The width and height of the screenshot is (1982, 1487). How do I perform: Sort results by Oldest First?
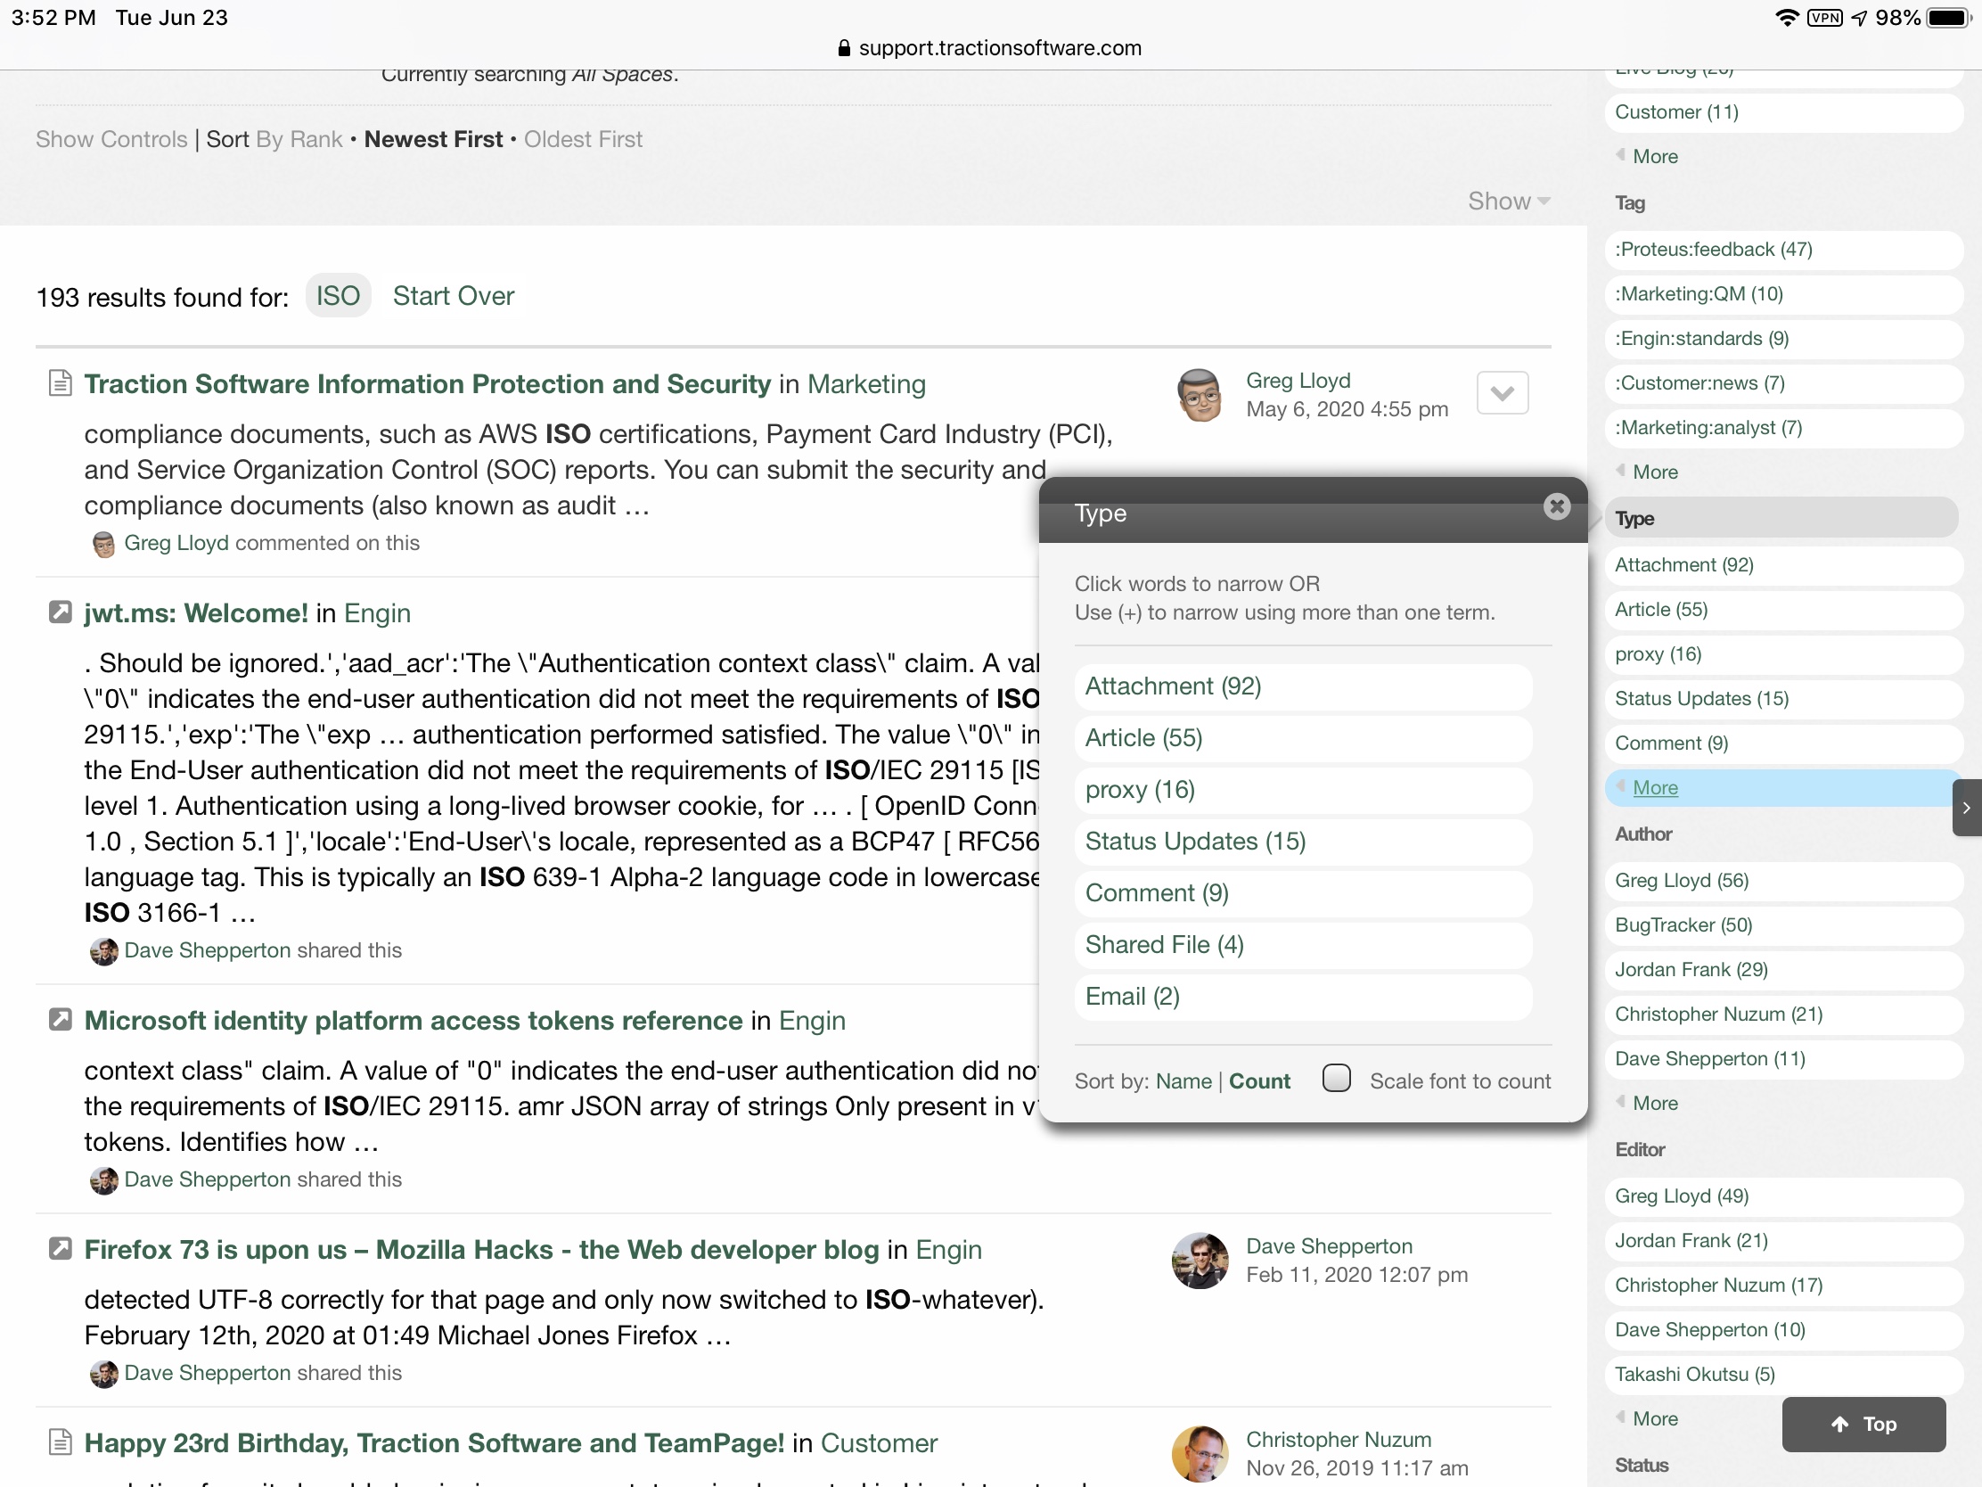tap(583, 139)
